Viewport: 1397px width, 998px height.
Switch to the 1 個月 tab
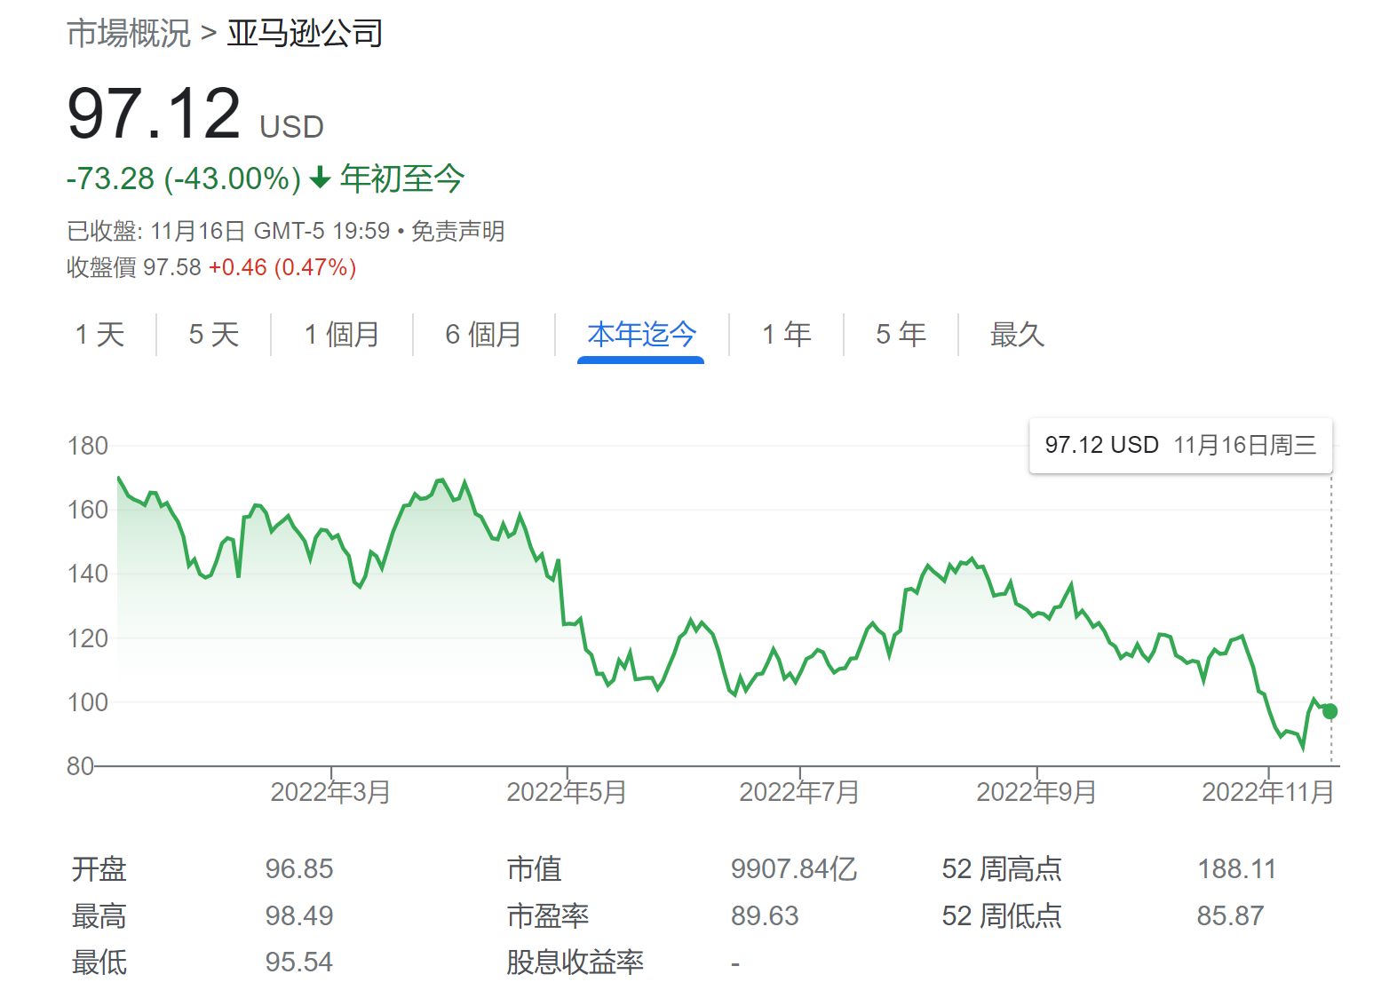coord(342,335)
